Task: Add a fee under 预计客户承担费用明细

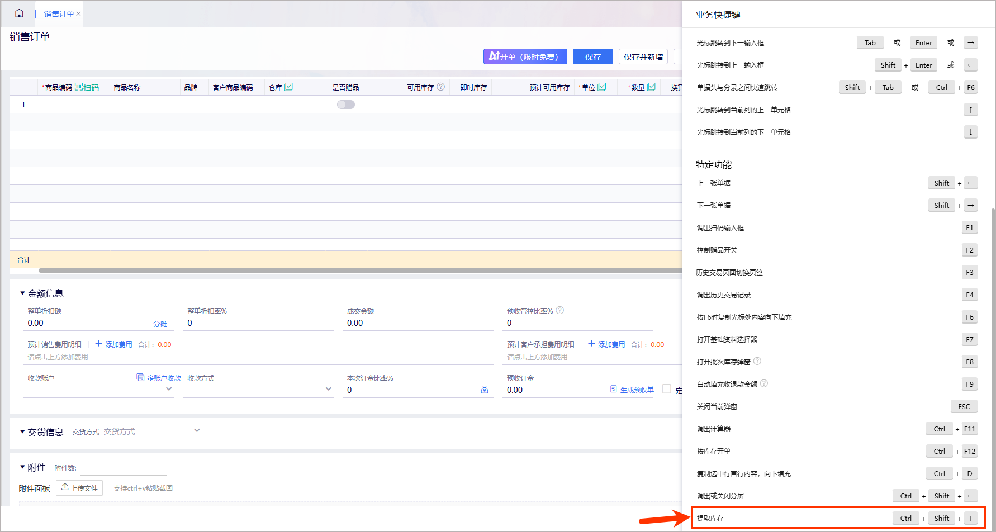Action: tap(606, 344)
